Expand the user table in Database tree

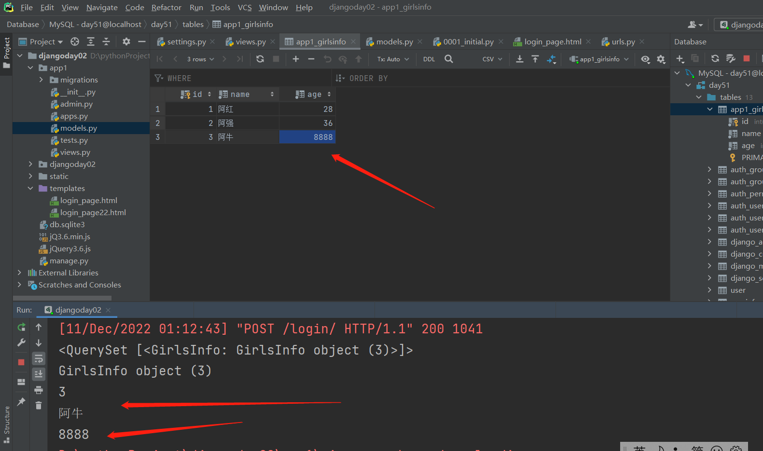tap(709, 290)
